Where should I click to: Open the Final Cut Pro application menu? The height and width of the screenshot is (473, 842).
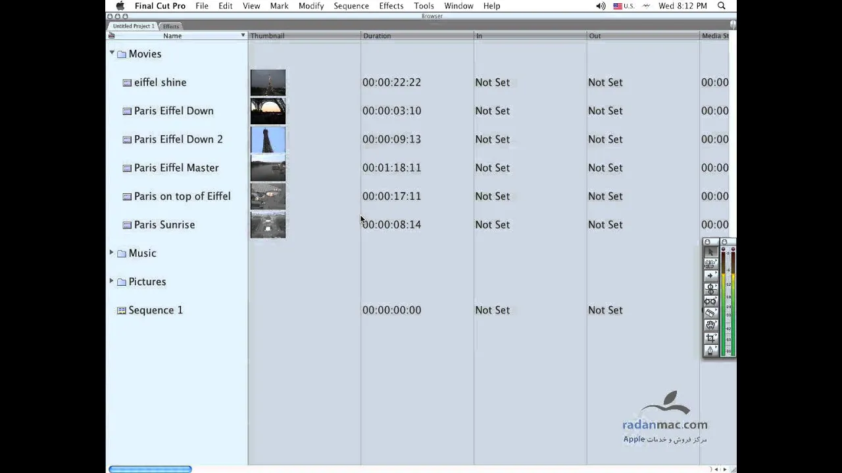pos(160,6)
